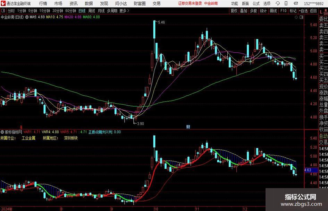
Task: Open the 资讯 menu
Action: coord(74,3)
